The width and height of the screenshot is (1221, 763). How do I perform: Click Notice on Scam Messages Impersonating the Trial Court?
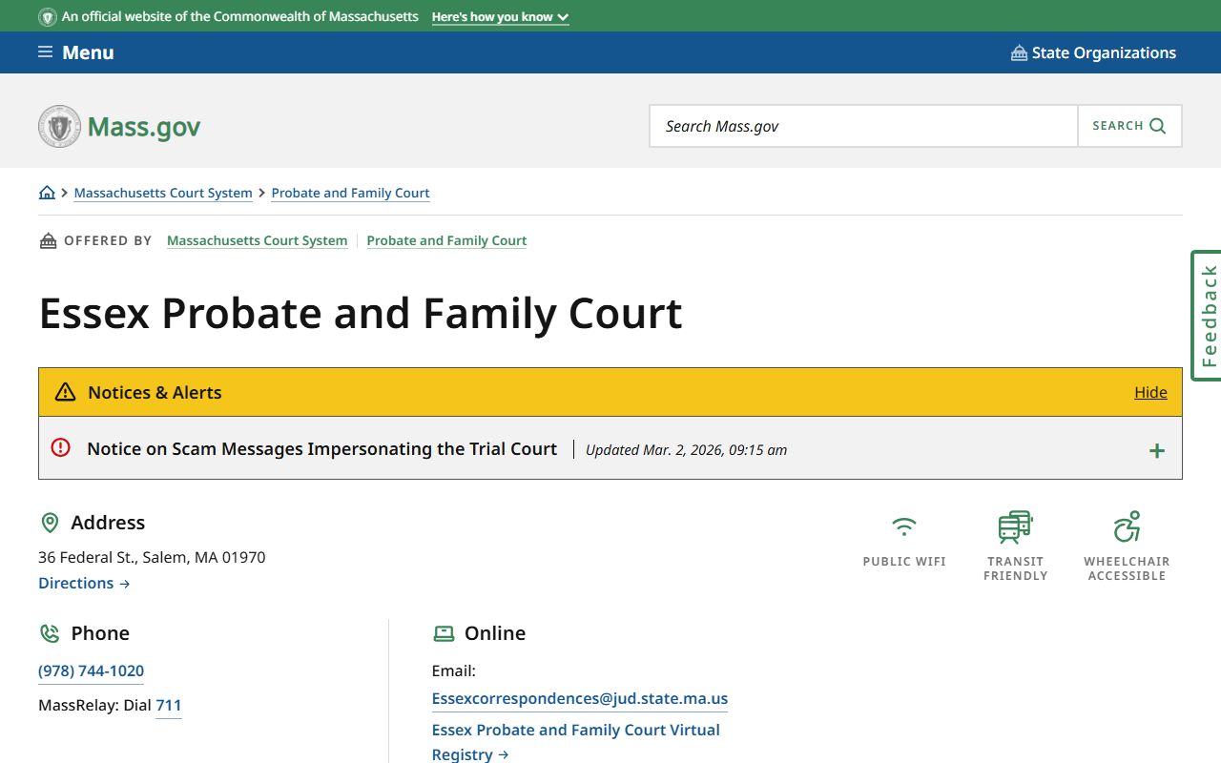[321, 448]
